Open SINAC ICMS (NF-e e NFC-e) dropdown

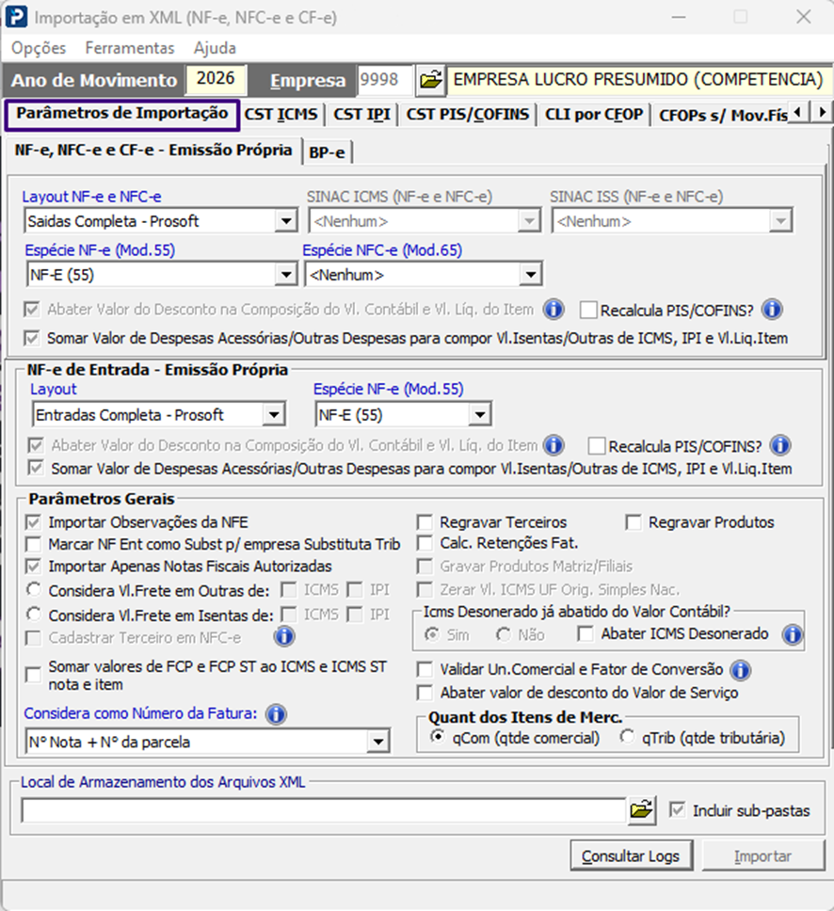tap(424, 221)
